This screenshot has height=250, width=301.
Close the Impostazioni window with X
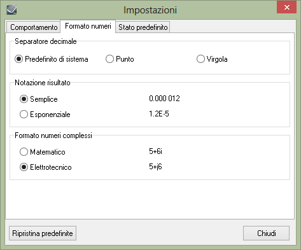point(286,7)
